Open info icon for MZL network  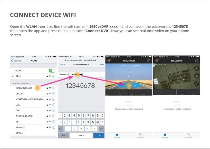pos(54,105)
